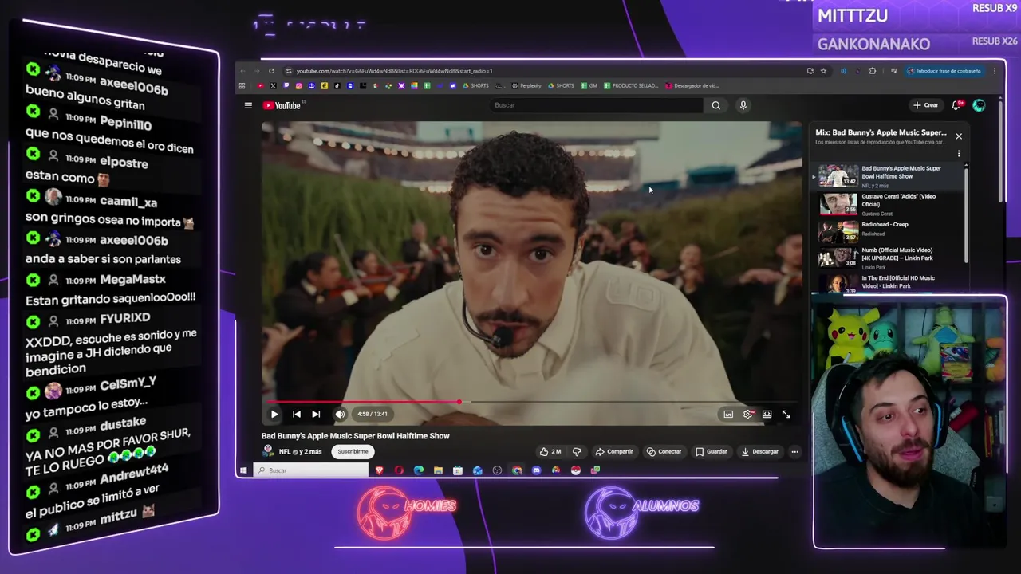The height and width of the screenshot is (574, 1021).
Task: Save the video with Guardar
Action: tap(712, 452)
